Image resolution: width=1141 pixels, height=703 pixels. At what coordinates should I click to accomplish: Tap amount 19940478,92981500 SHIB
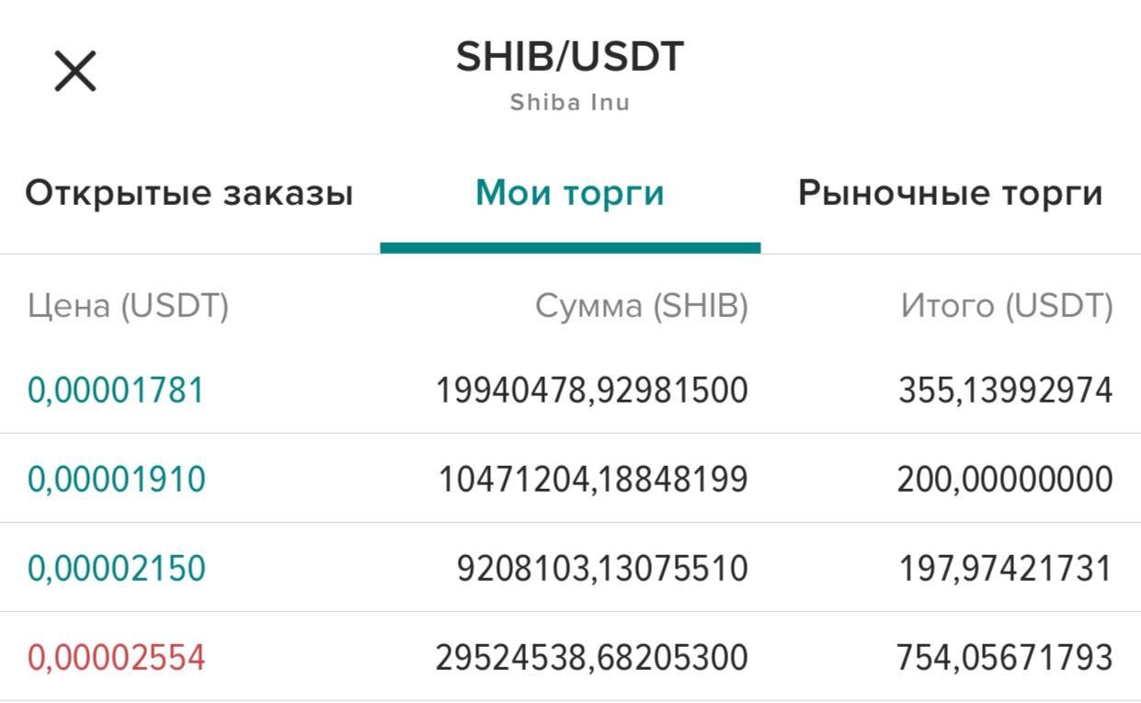pos(592,391)
